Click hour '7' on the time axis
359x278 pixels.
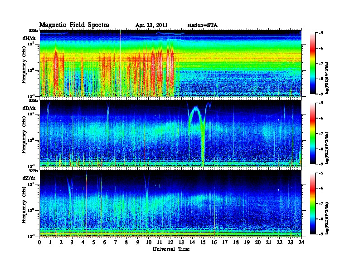coord(116,242)
